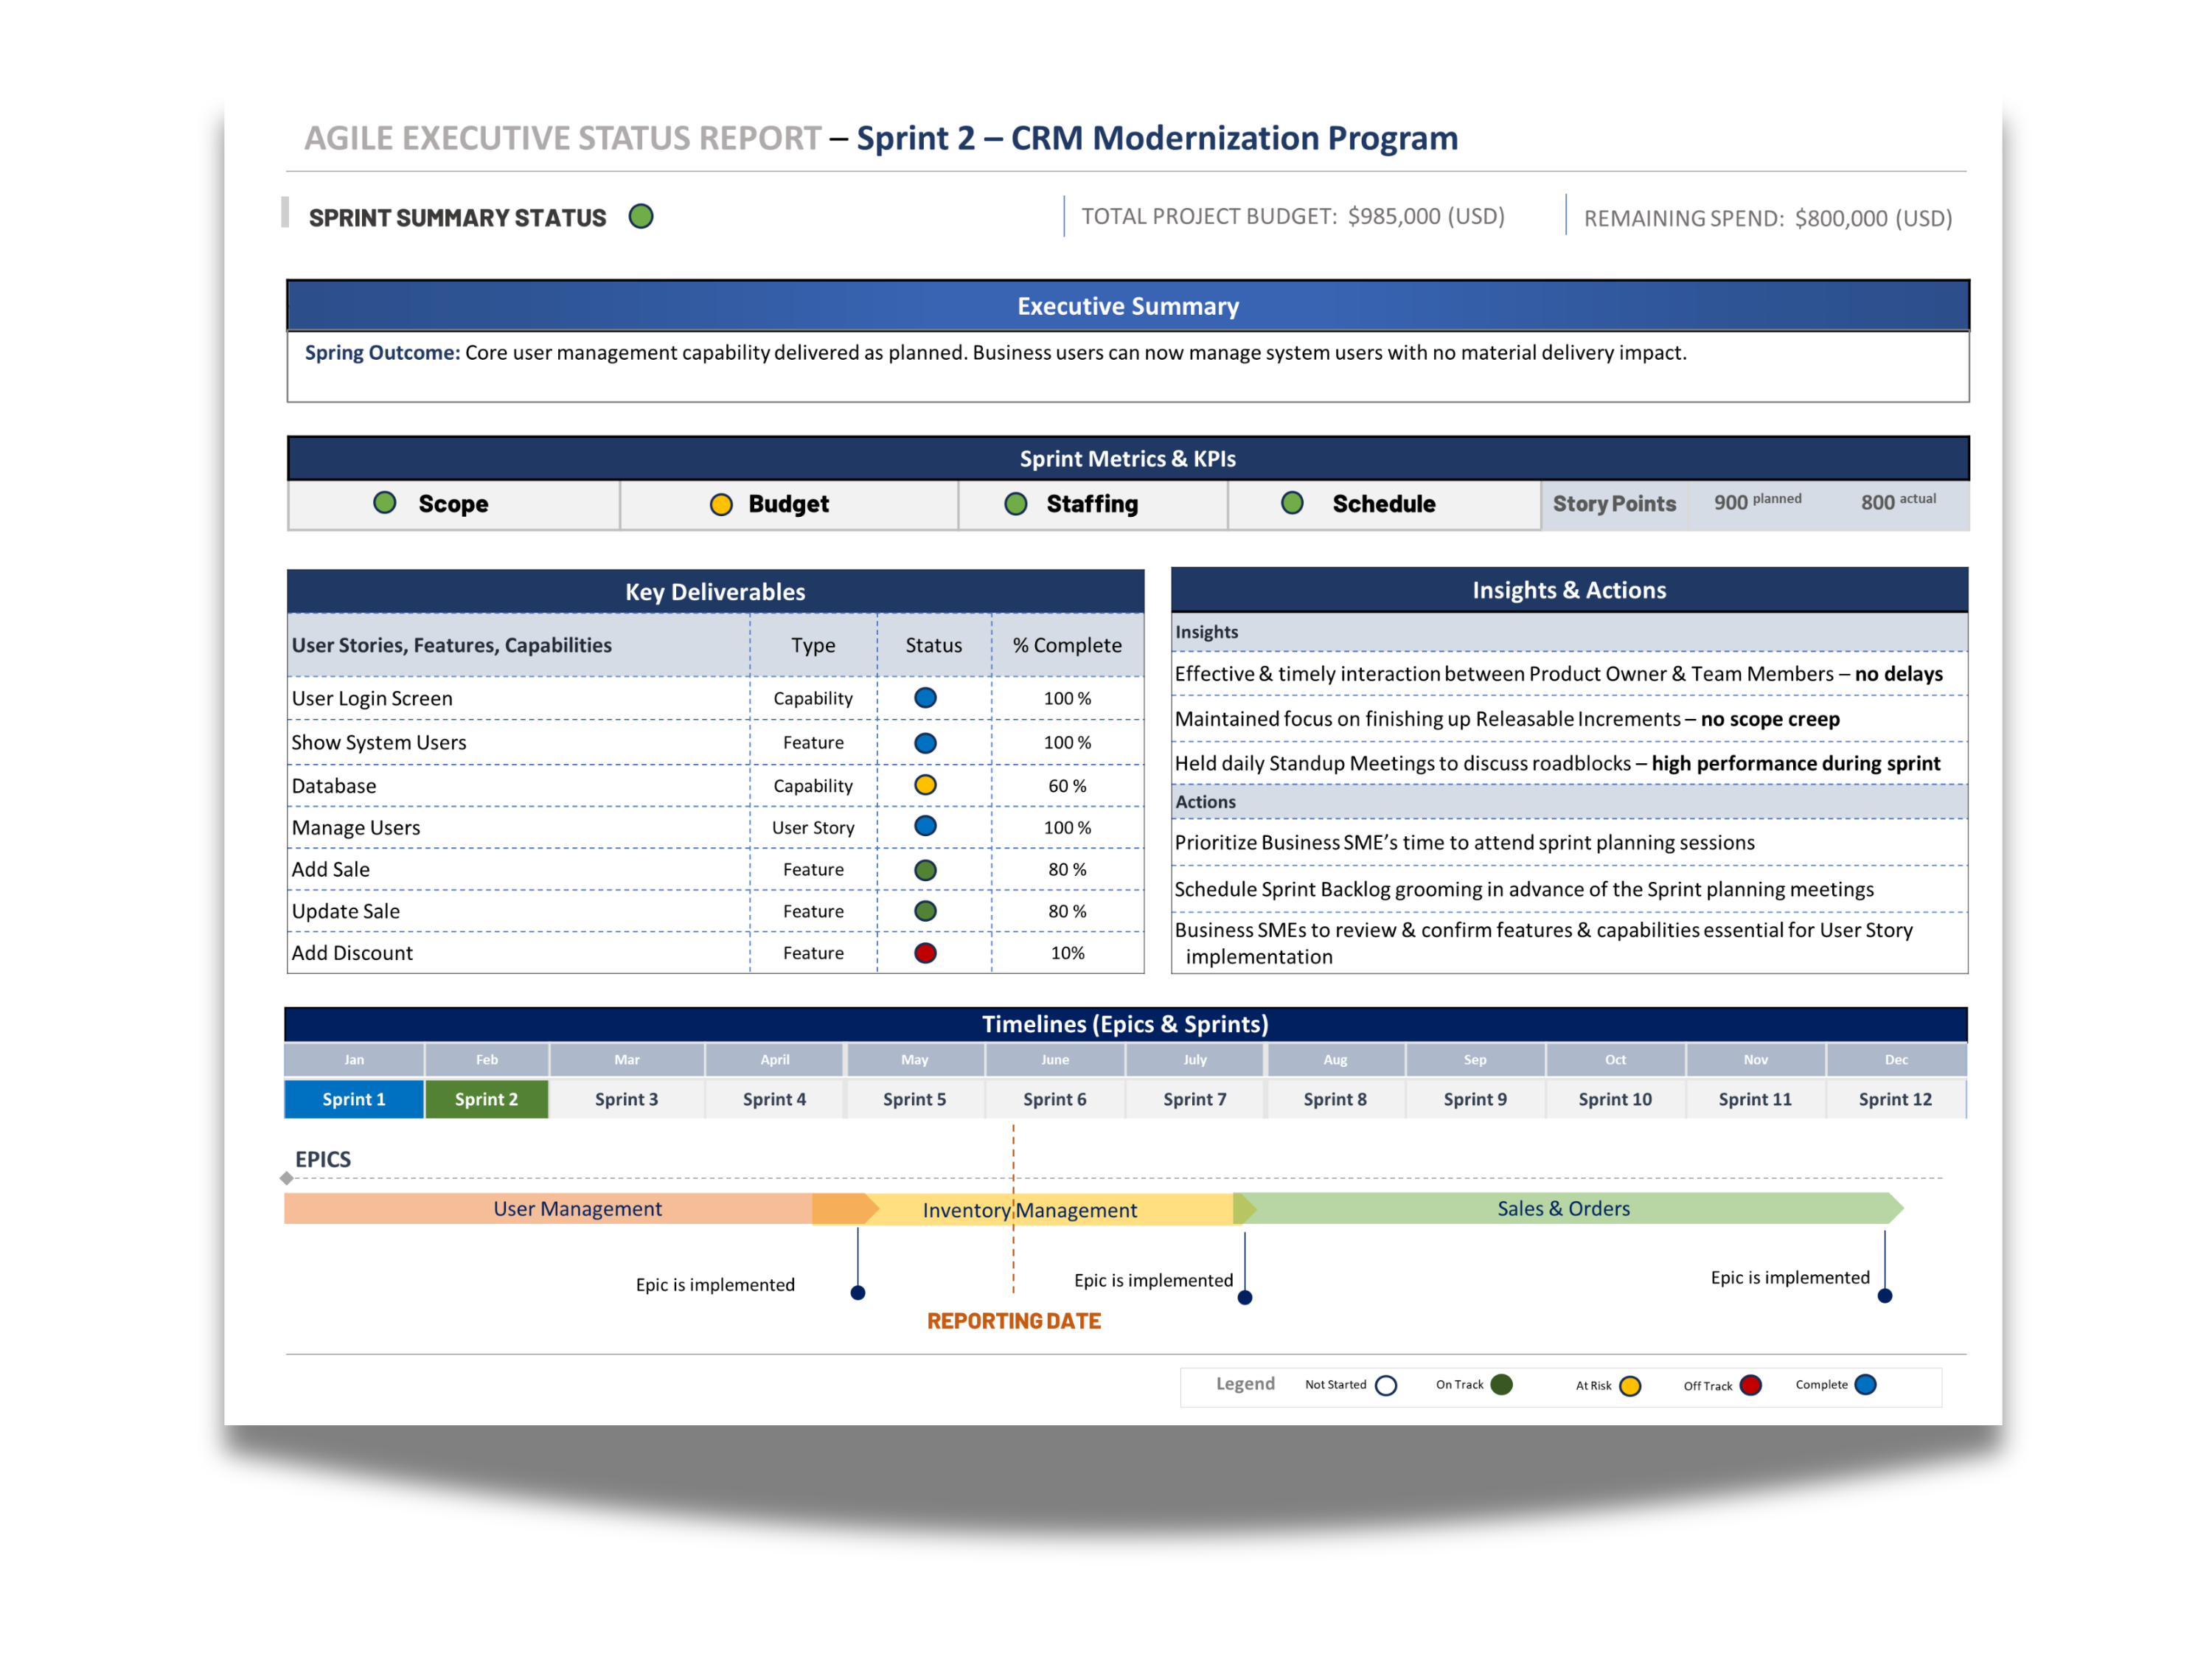Image resolution: width=2212 pixels, height=1659 pixels.
Task: Click the Key Deliverables header
Action: 715,591
